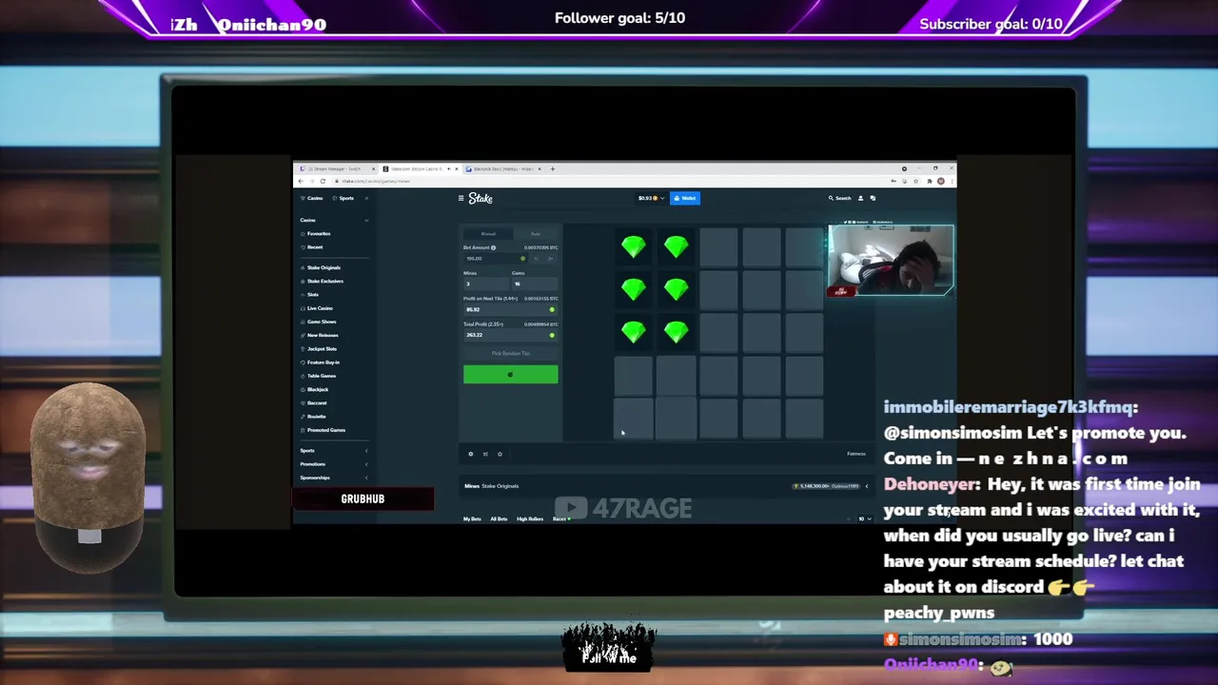Click the green Cashout button
The width and height of the screenshot is (1218, 685).
[510, 374]
